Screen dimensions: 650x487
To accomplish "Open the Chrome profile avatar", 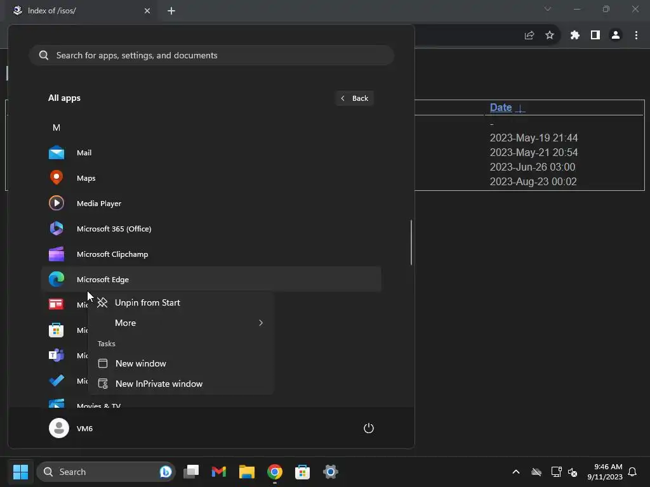I will [x=616, y=36].
